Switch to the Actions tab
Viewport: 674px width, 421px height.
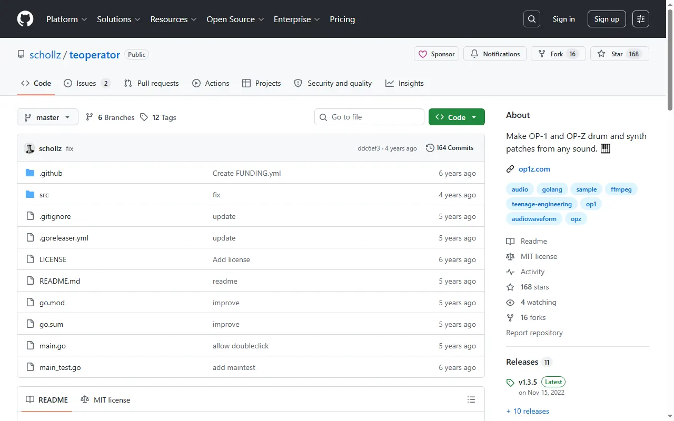point(211,83)
